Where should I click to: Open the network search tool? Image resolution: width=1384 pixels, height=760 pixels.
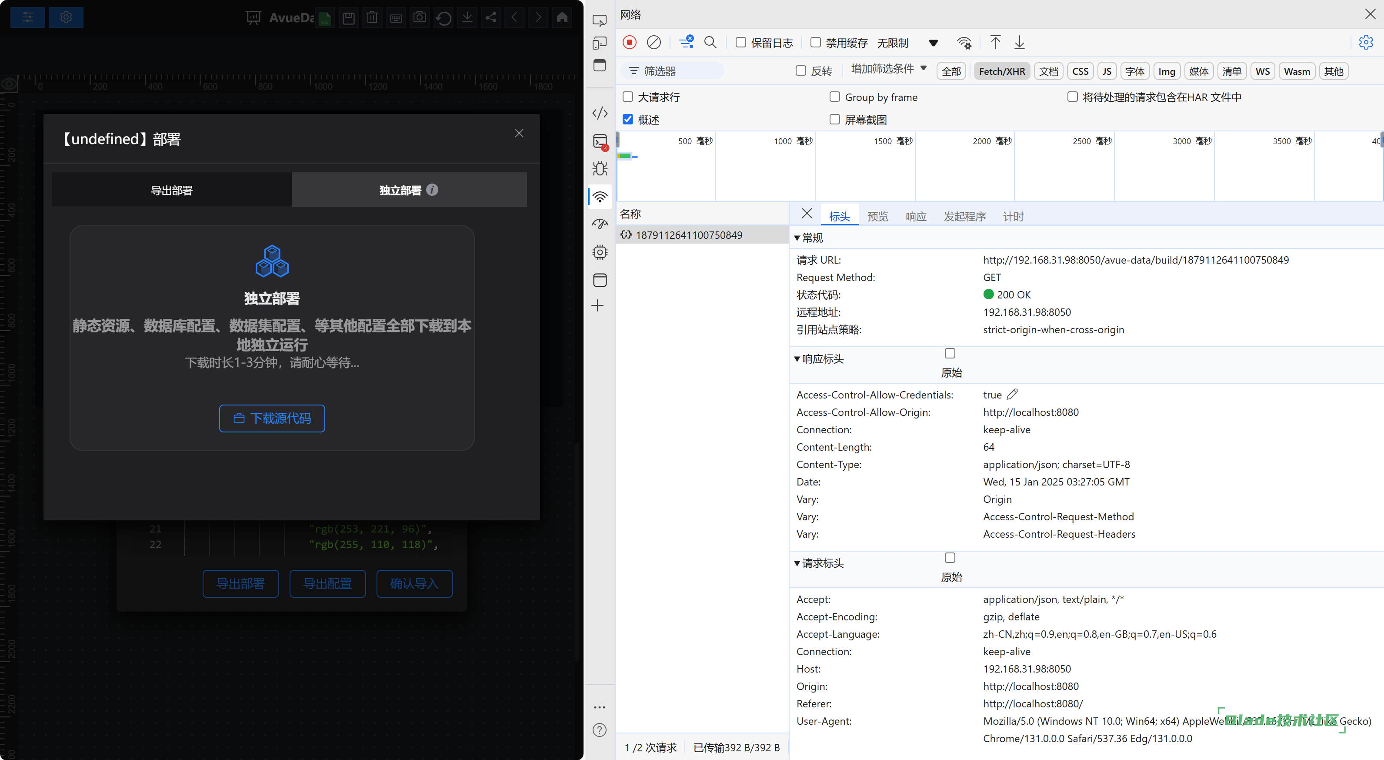click(710, 43)
